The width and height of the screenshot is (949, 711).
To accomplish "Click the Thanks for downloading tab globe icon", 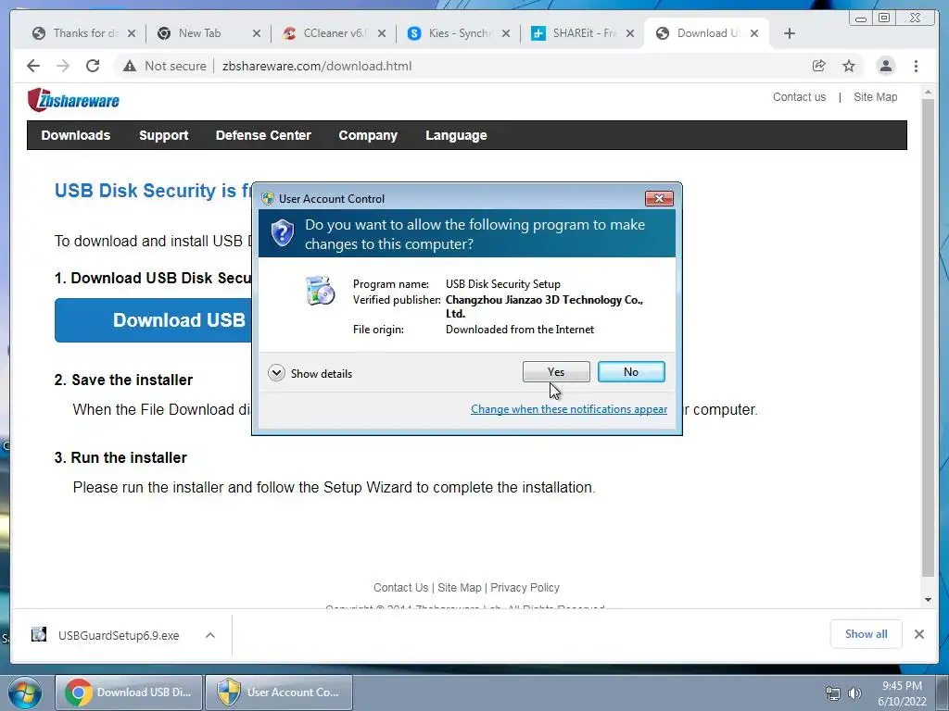I will (x=39, y=33).
